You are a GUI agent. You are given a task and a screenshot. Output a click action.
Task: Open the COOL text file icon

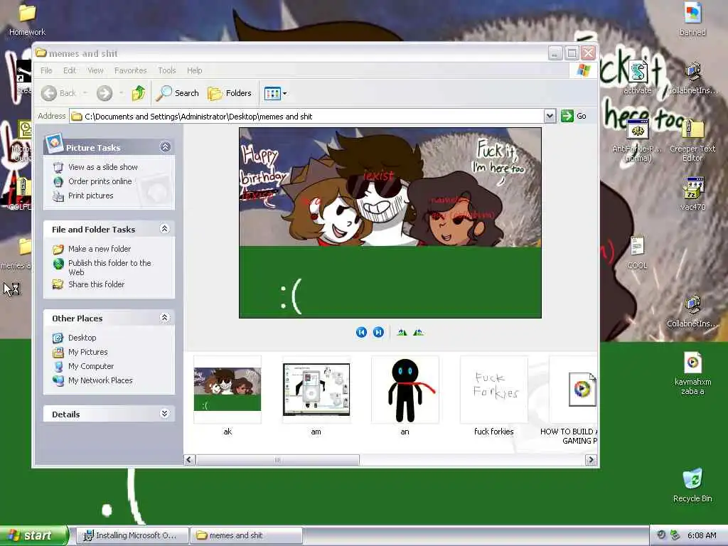(637, 252)
